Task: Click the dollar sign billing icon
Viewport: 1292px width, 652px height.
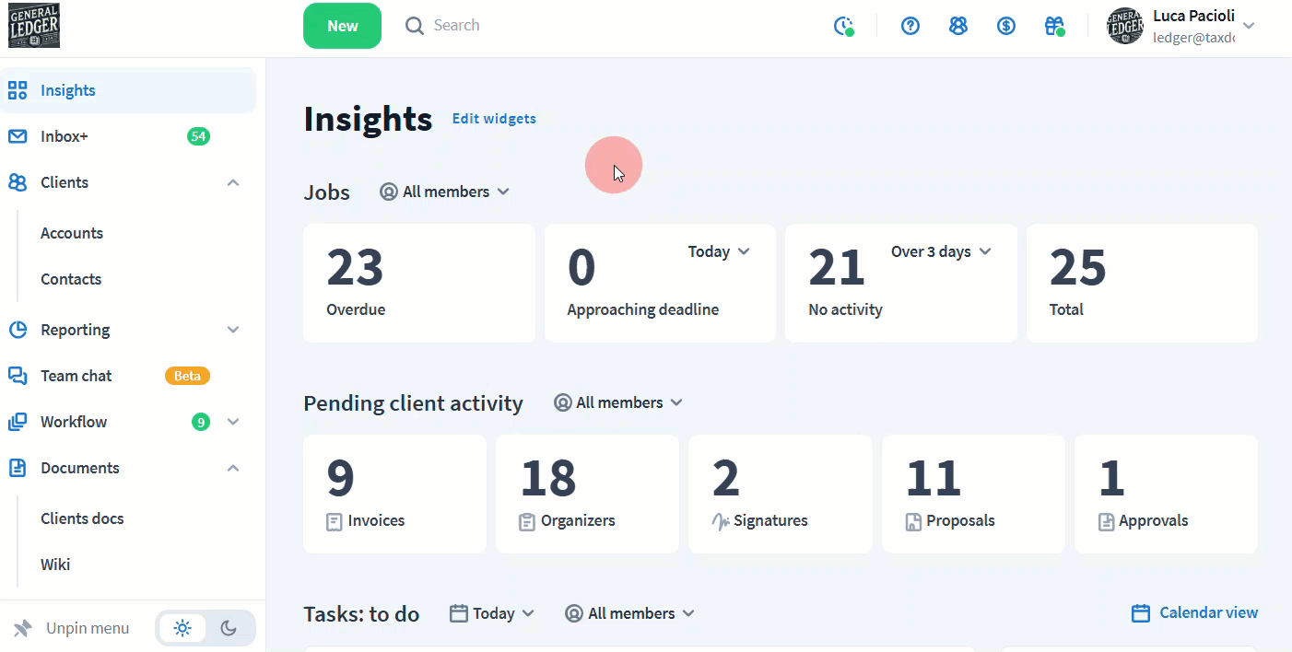Action: [x=1006, y=26]
